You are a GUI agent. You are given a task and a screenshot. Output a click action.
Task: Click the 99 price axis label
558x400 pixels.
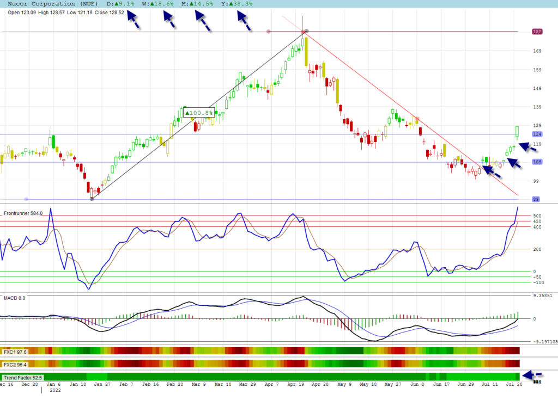(x=536, y=181)
